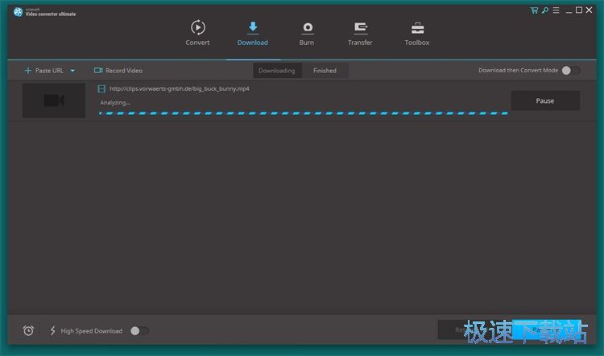Click the key registration icon
This screenshot has width=604, height=356.
pos(545,10)
